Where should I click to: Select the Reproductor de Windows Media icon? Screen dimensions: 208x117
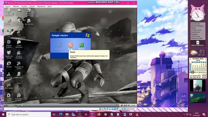19,97
